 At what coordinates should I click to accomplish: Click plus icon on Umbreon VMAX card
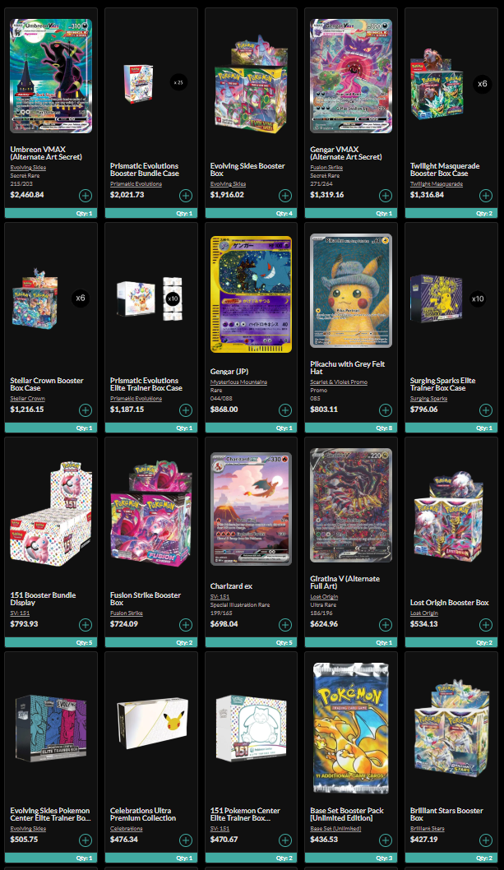pos(86,196)
